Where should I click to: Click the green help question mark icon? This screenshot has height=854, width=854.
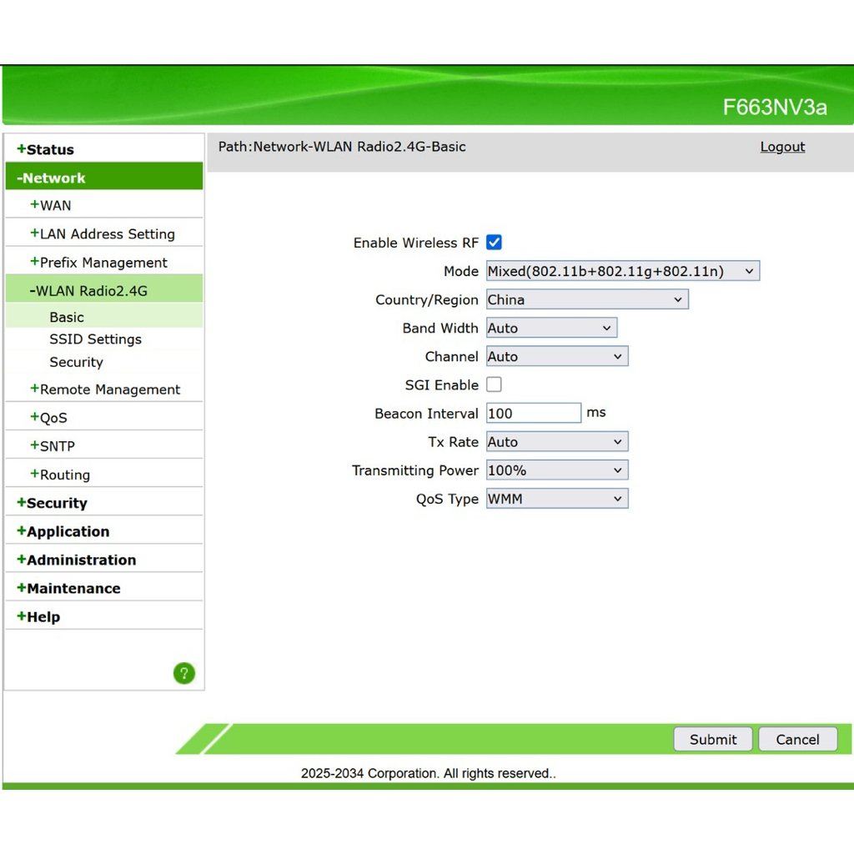(183, 673)
